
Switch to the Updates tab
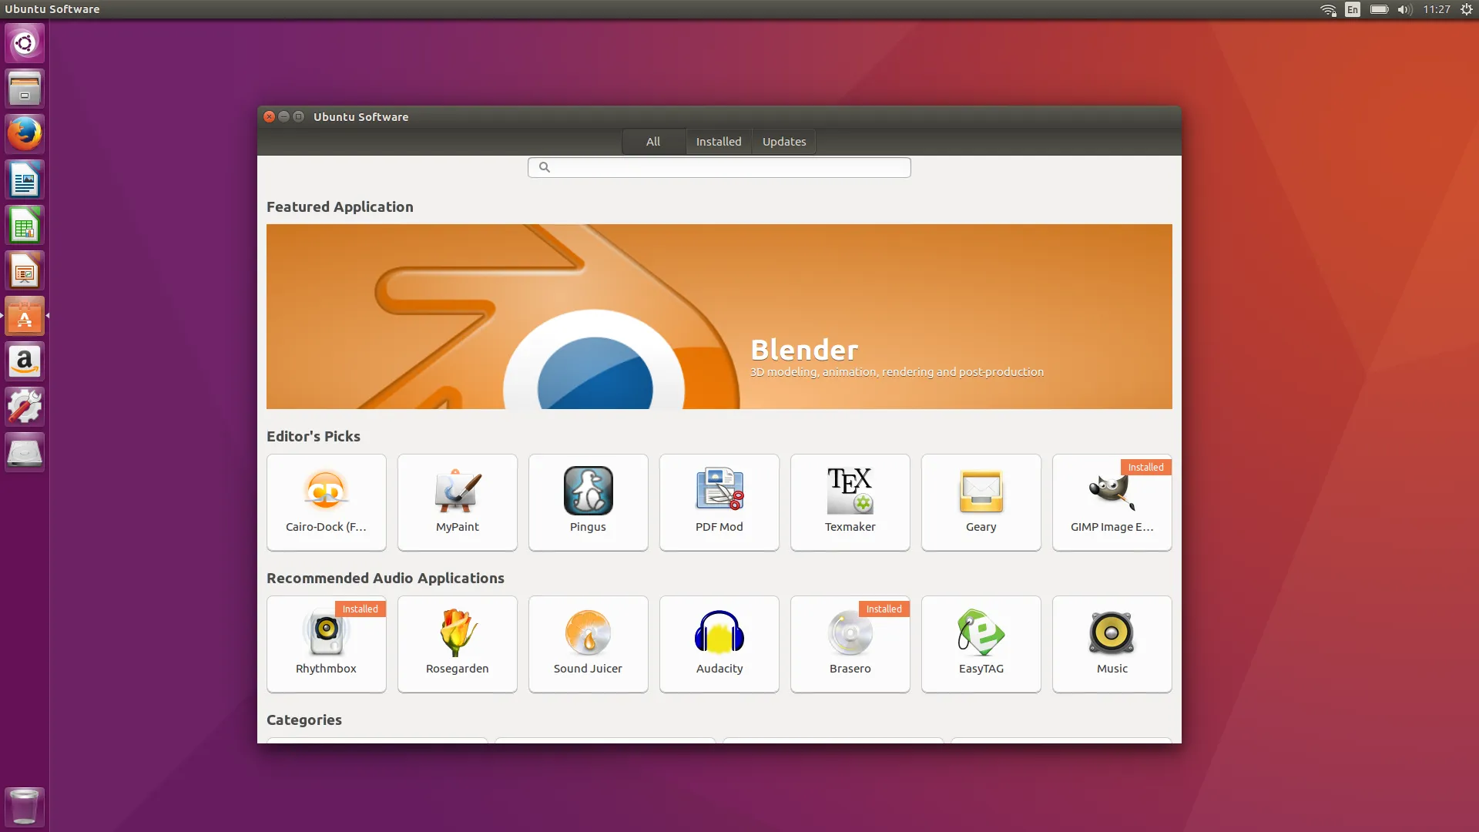[783, 142]
